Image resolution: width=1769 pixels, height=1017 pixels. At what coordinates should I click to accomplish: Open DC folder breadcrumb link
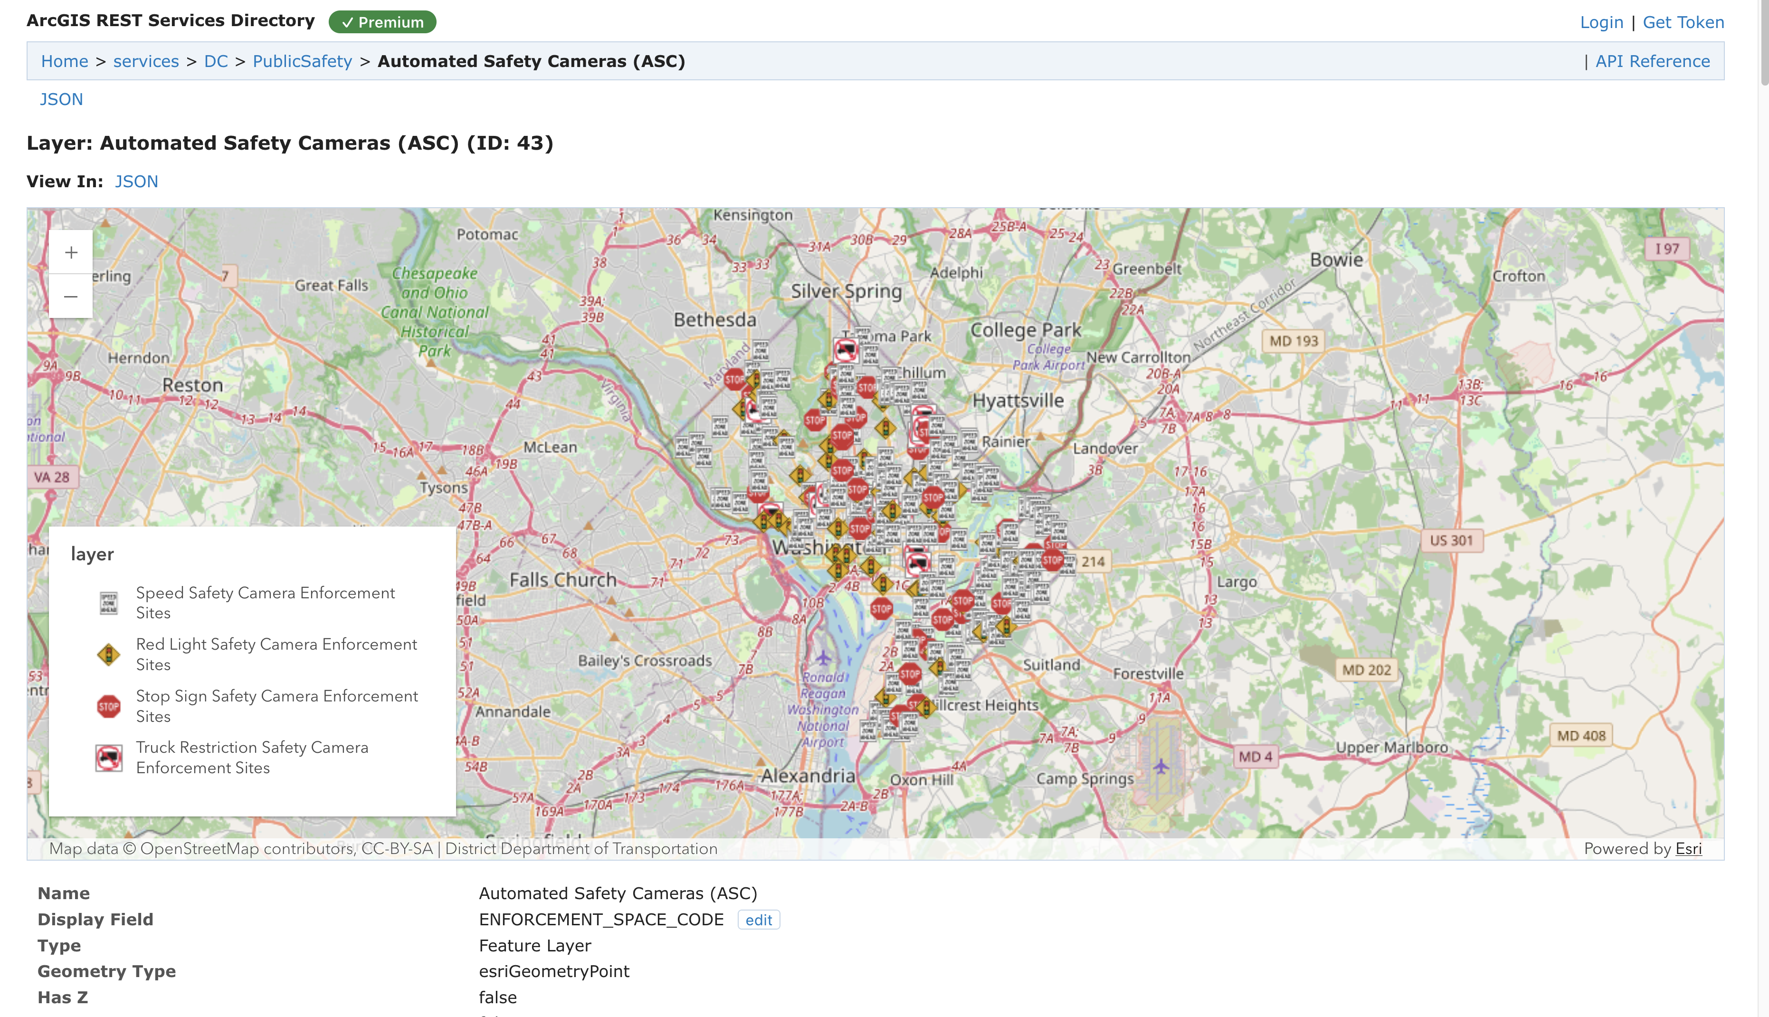[x=216, y=61]
